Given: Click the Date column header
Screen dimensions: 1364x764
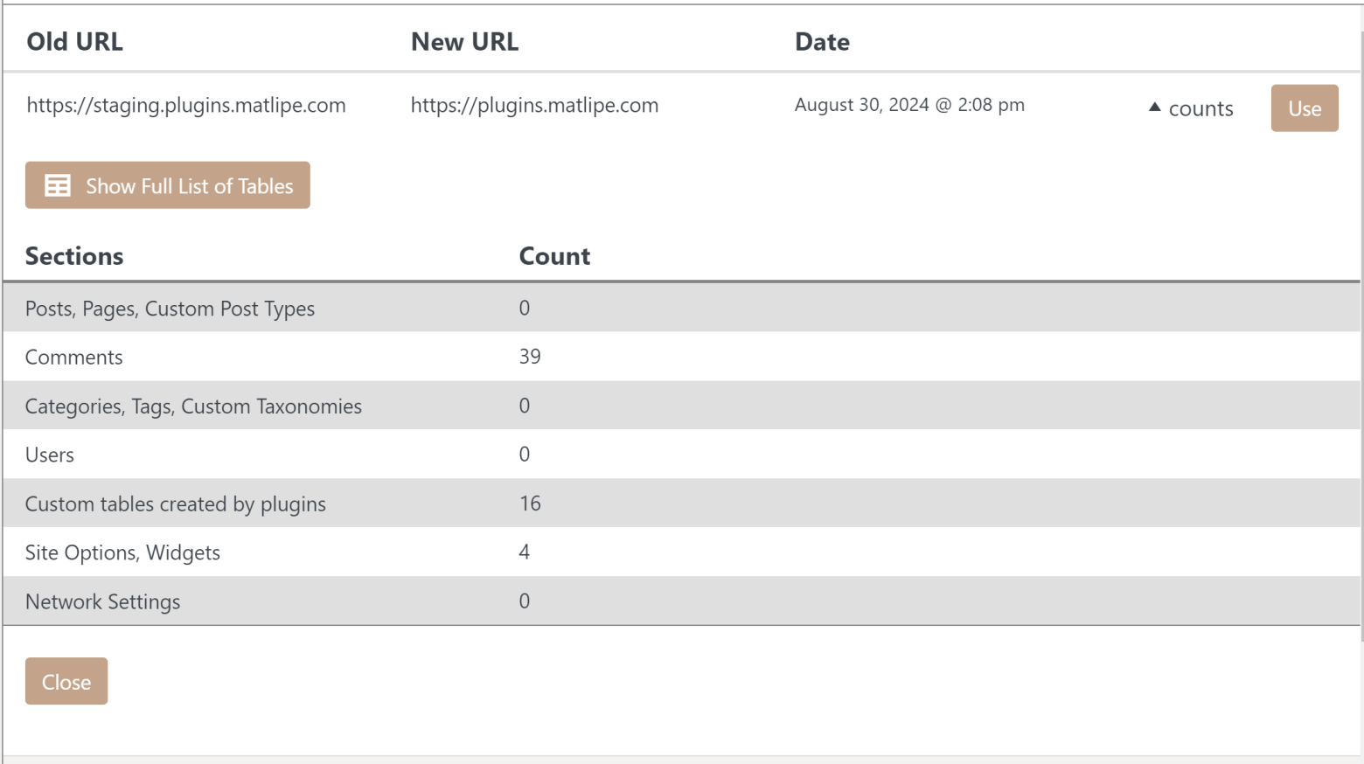Looking at the screenshot, I should point(822,42).
